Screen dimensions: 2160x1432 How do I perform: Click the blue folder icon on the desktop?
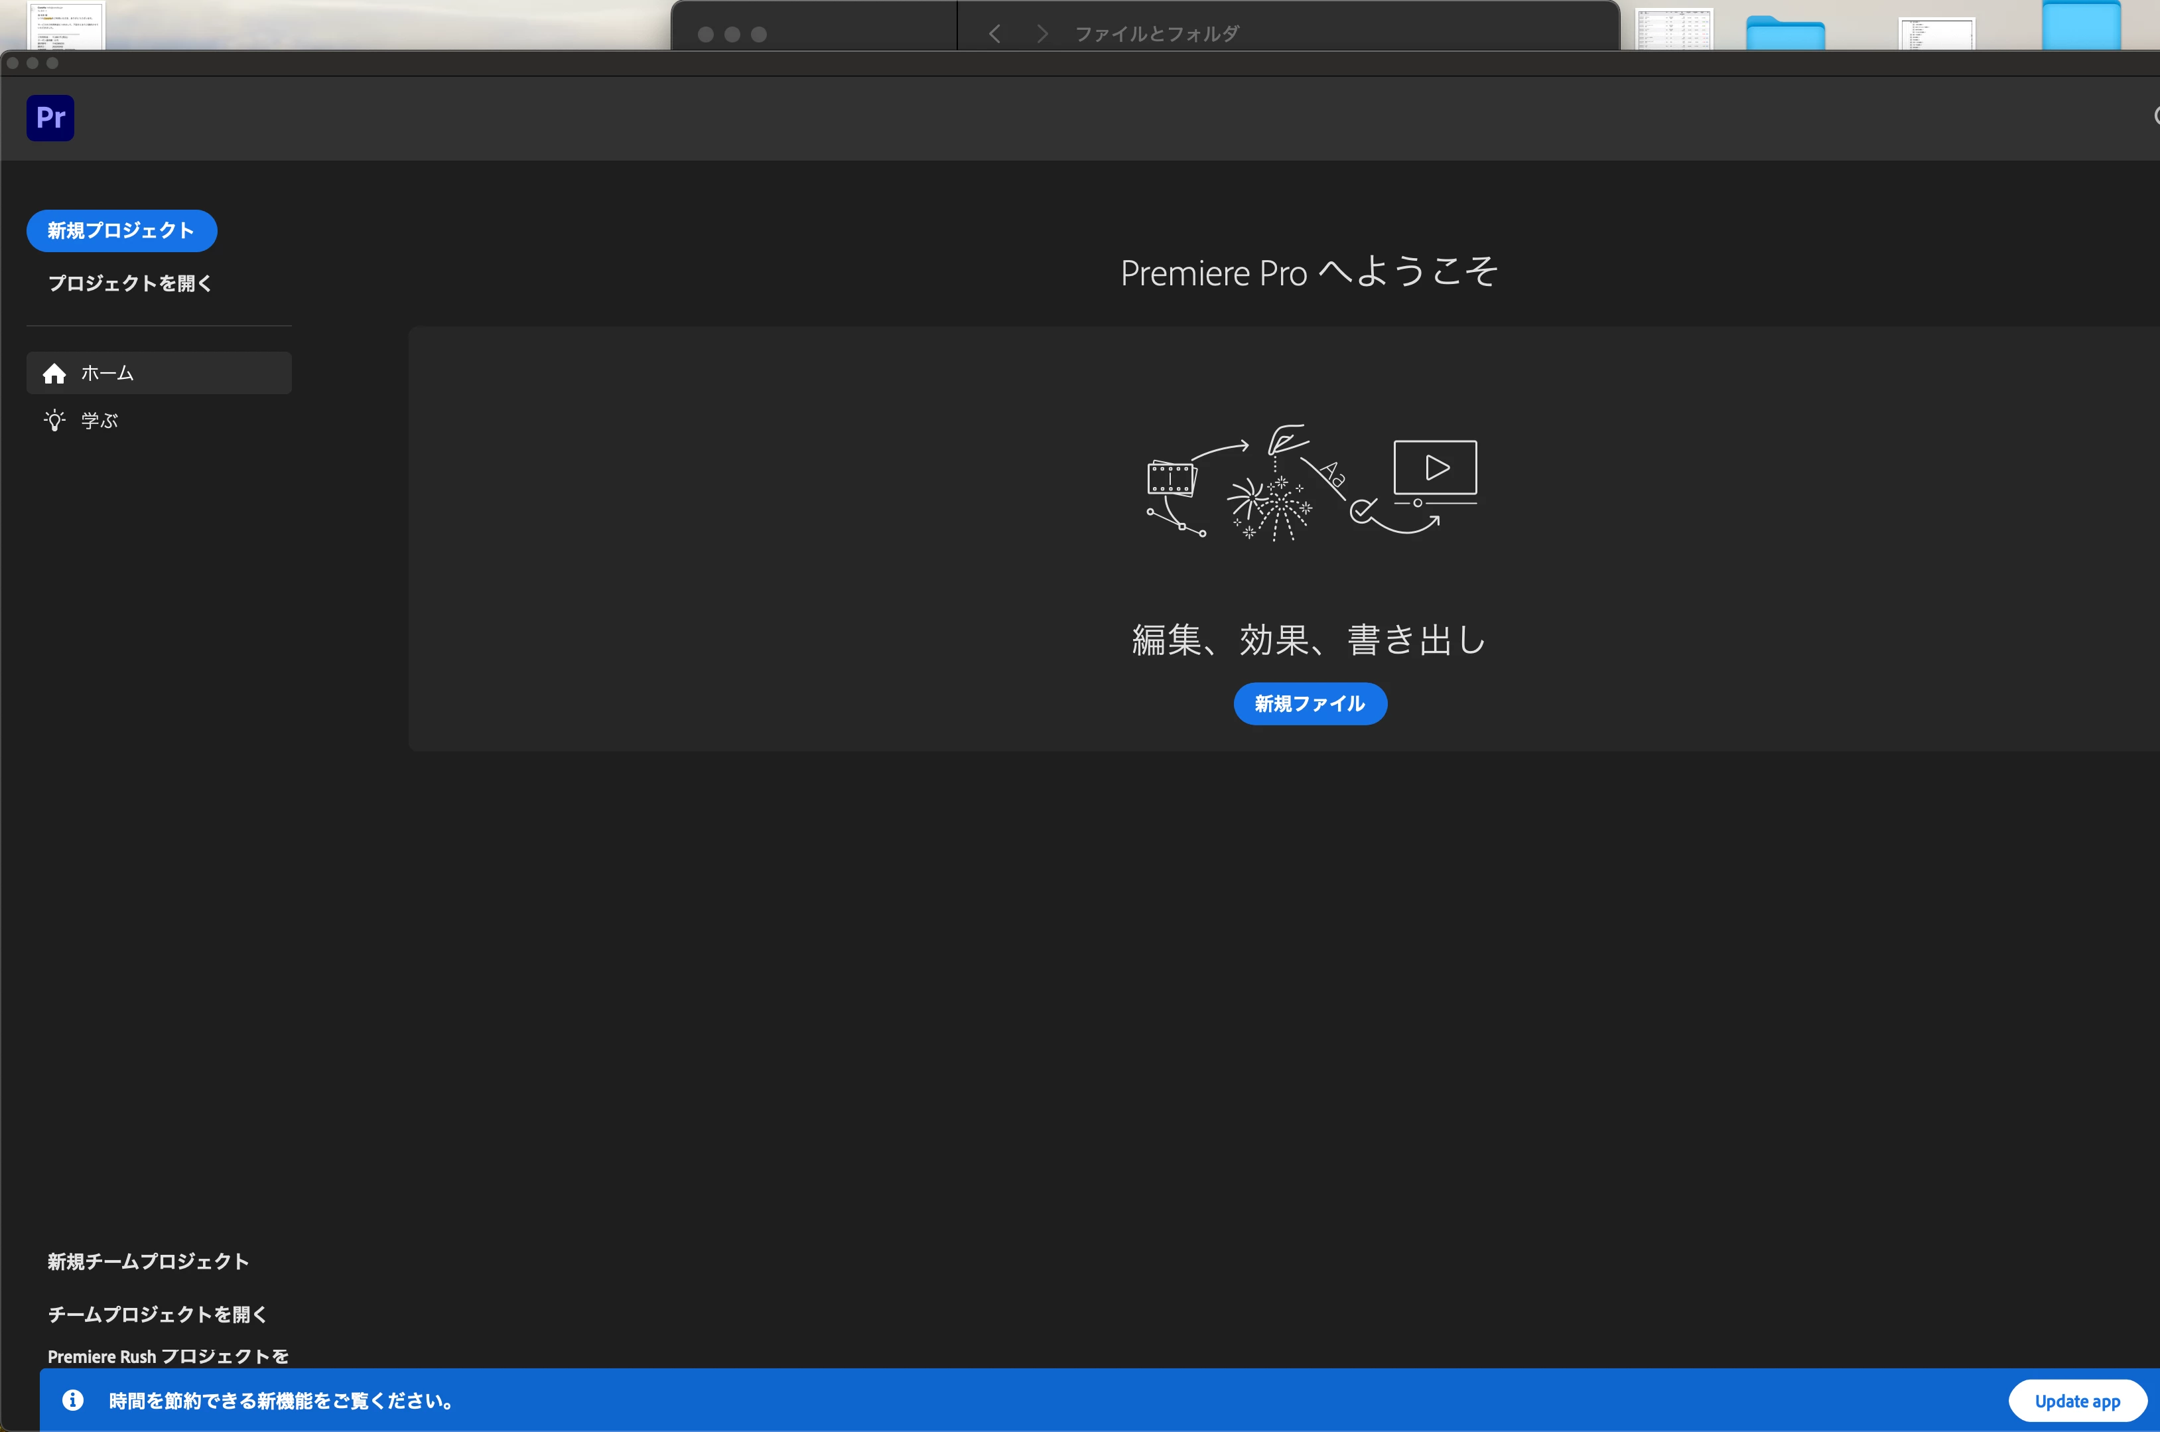click(x=1785, y=34)
